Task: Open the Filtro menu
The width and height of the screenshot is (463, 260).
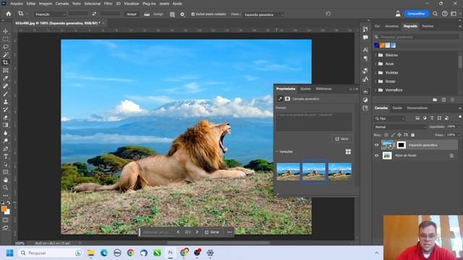Action: pos(108,4)
